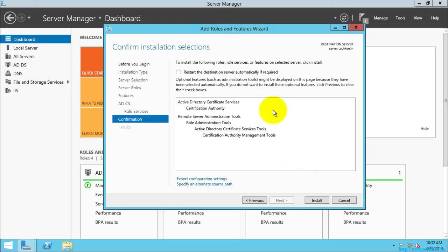
Task: Click Certification Authority Management Tools entry
Action: [x=239, y=135]
